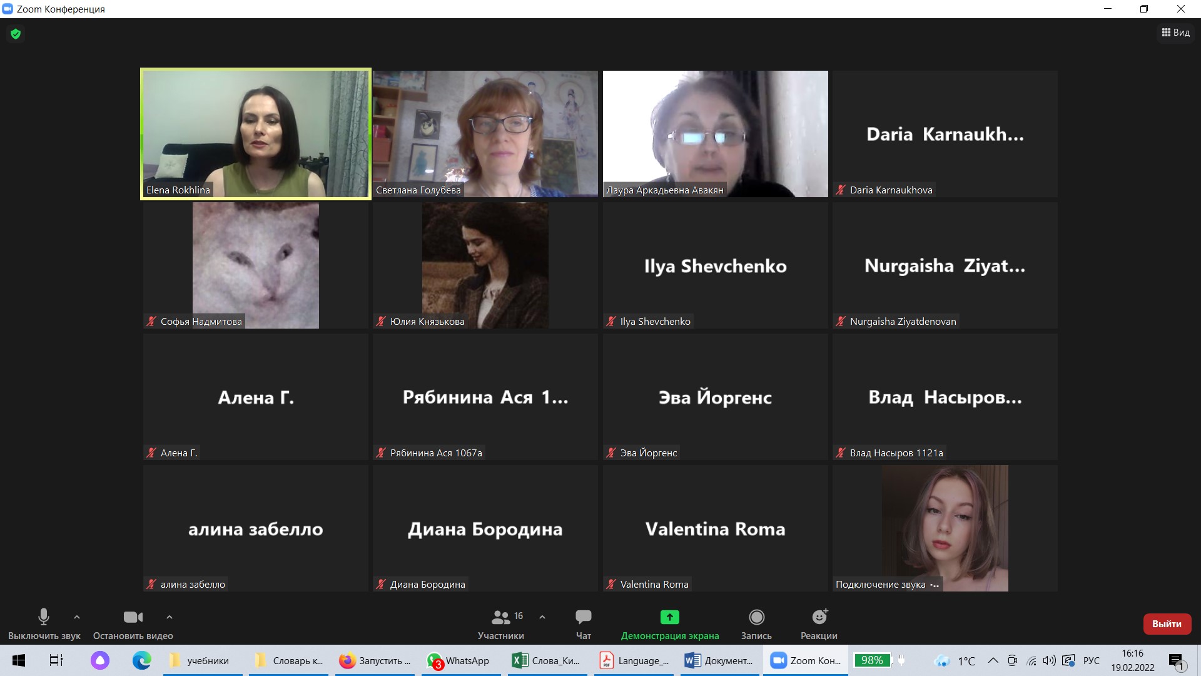
Task: Switch to the учебники folder window
Action: coord(203,660)
